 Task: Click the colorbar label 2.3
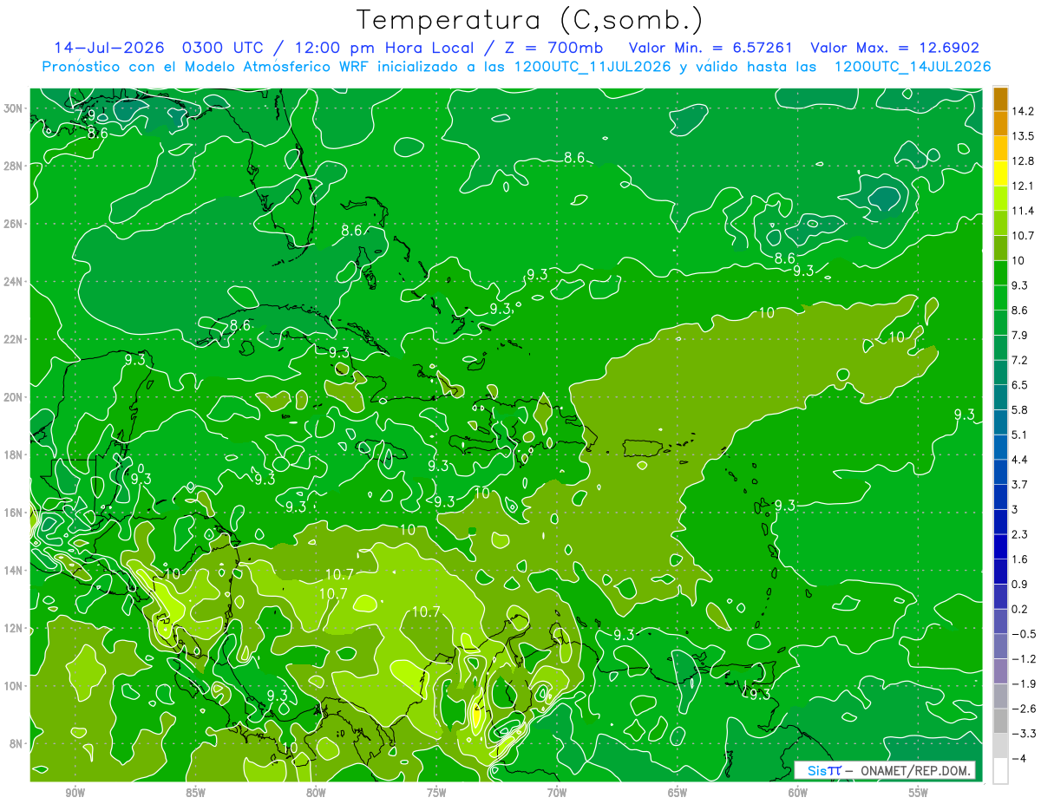point(1020,533)
